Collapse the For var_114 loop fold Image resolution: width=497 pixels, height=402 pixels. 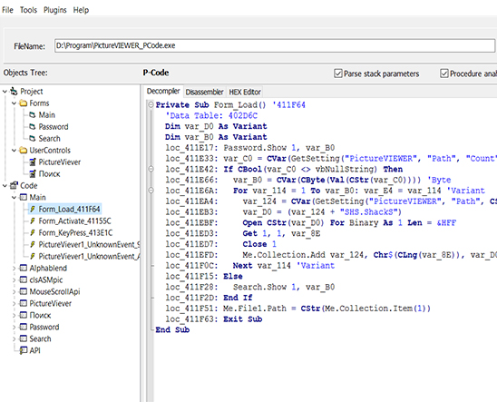(151, 191)
